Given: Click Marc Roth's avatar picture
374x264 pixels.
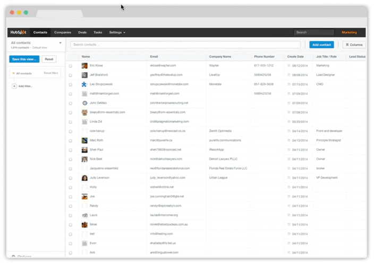Looking at the screenshot, I should [x=84, y=140].
